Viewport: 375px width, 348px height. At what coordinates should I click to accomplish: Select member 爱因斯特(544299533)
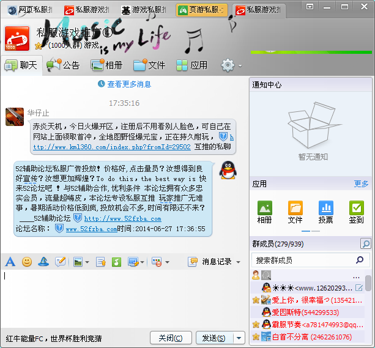(x=308, y=312)
